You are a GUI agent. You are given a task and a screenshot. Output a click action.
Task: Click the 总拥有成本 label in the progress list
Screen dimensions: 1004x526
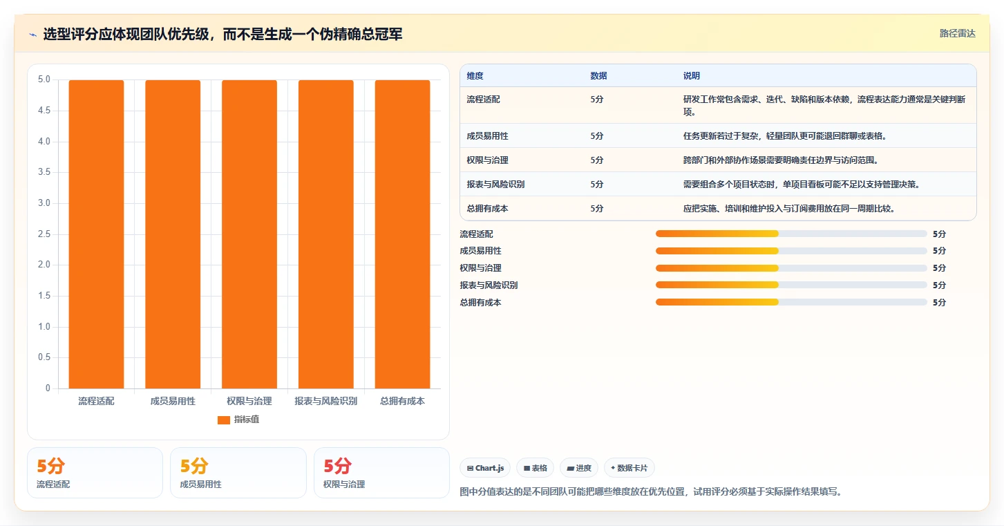coord(481,303)
